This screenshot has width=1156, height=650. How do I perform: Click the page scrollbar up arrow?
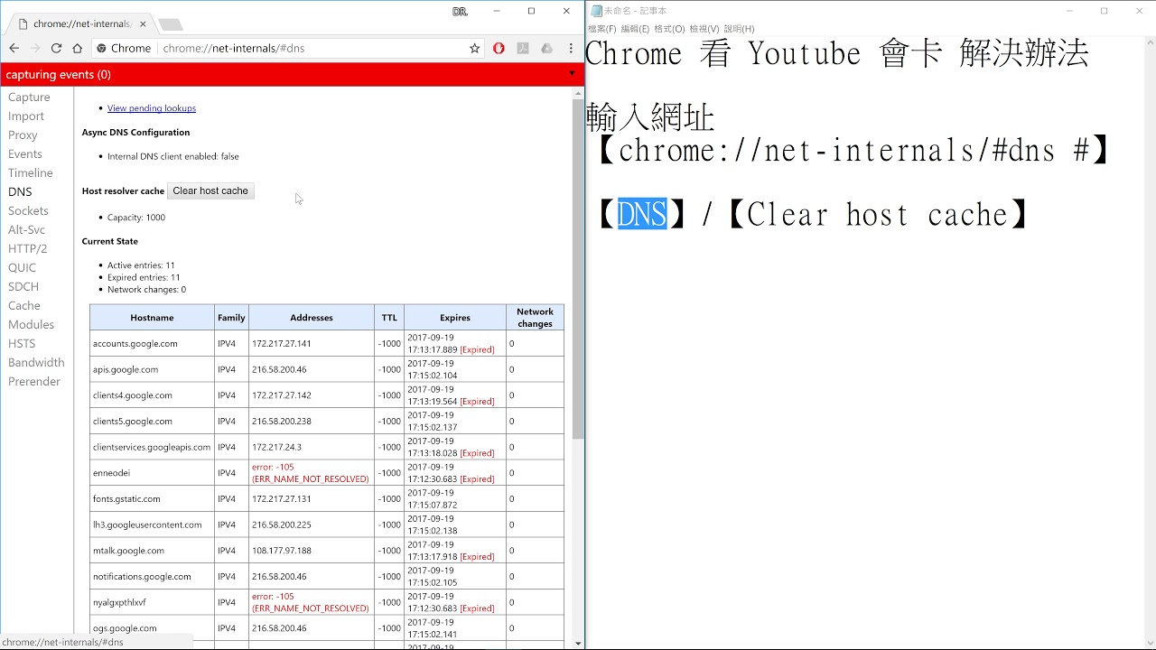point(578,93)
